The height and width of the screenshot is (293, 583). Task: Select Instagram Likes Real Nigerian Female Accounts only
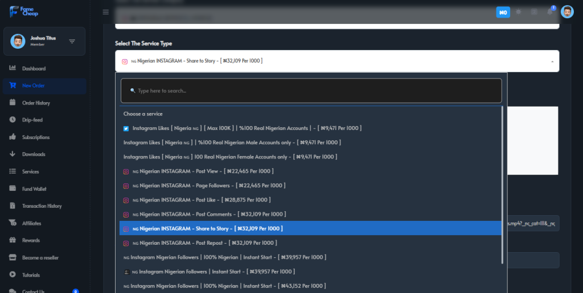310,157
